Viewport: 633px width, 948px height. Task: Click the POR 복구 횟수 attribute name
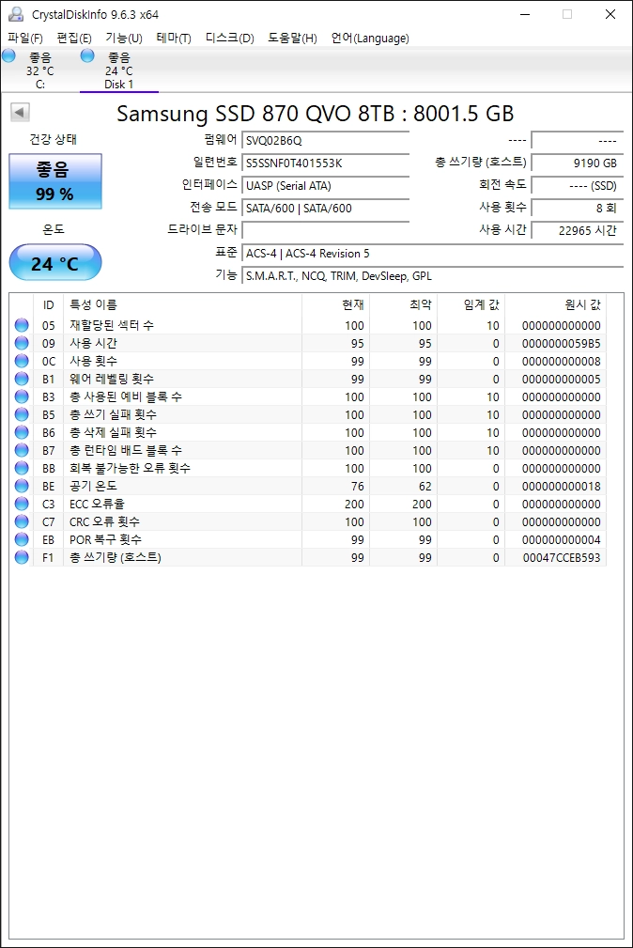106,539
